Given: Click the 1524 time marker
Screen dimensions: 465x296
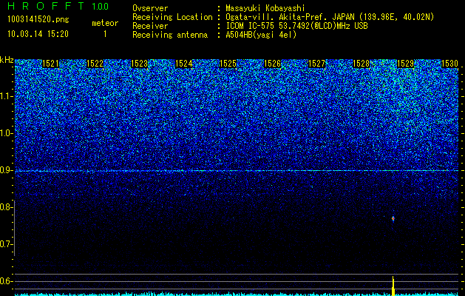Looking at the screenshot, I should 184,64.
